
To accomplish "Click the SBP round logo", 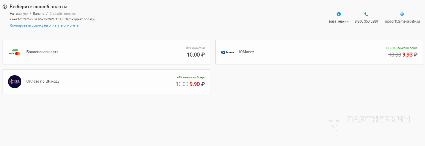I will click(x=15, y=81).
